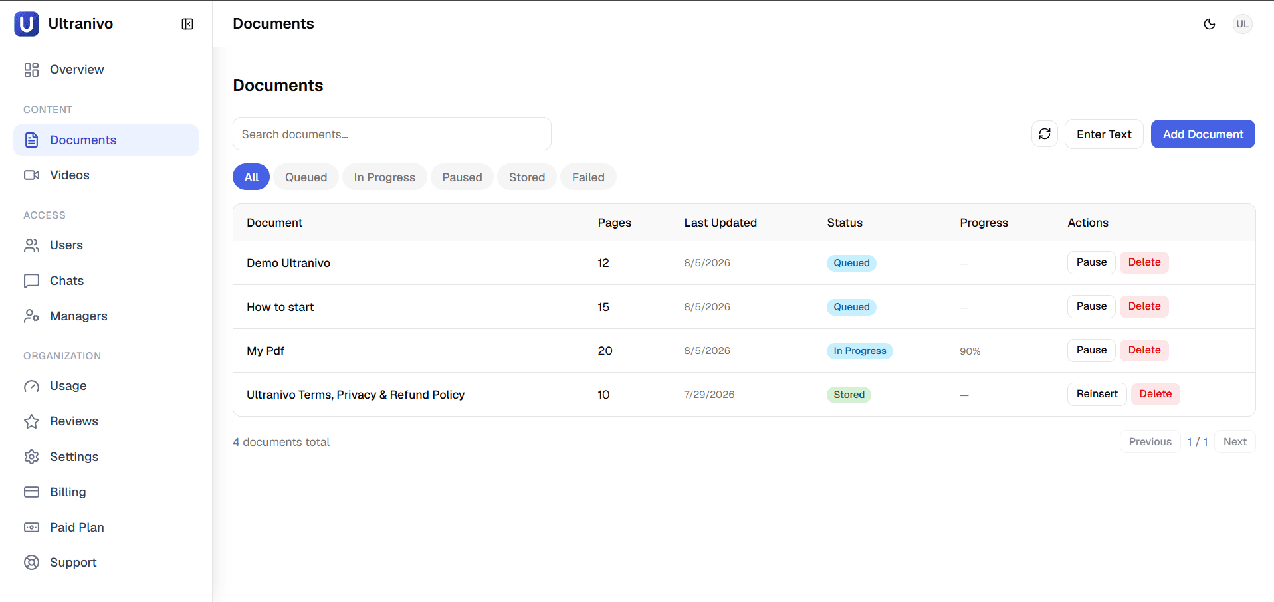Delete the Demo Ultranivo document
The width and height of the screenshot is (1274, 602).
[1144, 262]
